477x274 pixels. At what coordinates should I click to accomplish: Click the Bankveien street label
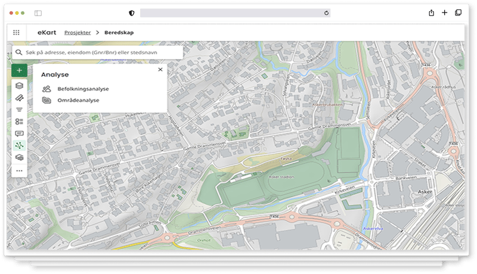(406, 178)
